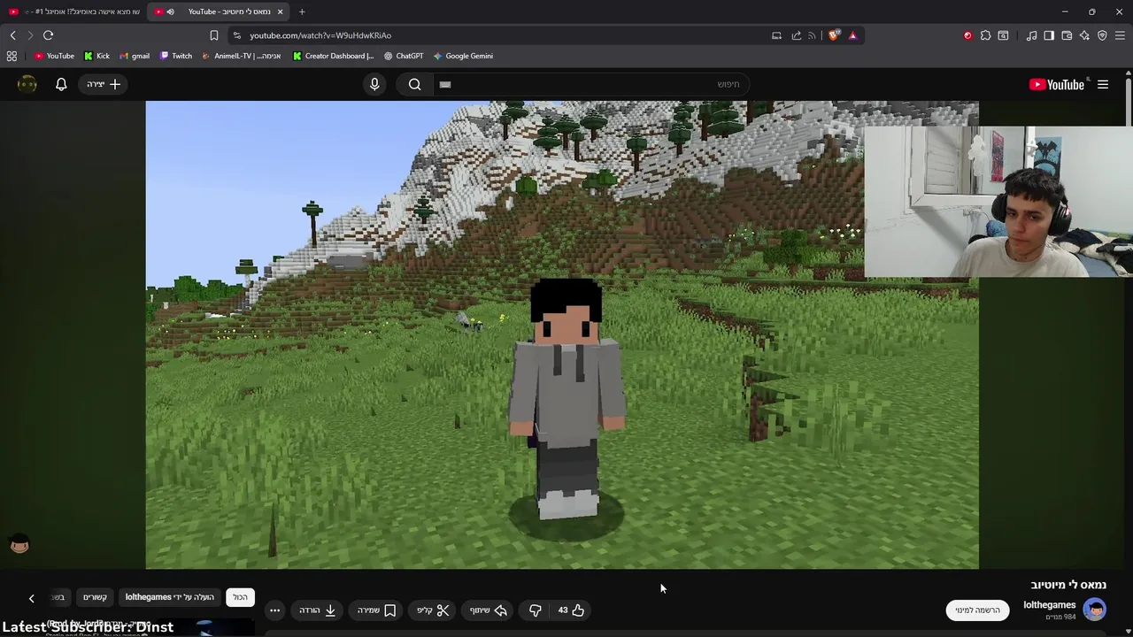Open the cast-to-device icon in the address bar
Screen dimensions: 1133x637
point(776,35)
